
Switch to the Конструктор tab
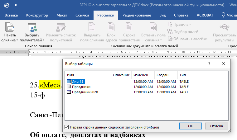[37, 15]
